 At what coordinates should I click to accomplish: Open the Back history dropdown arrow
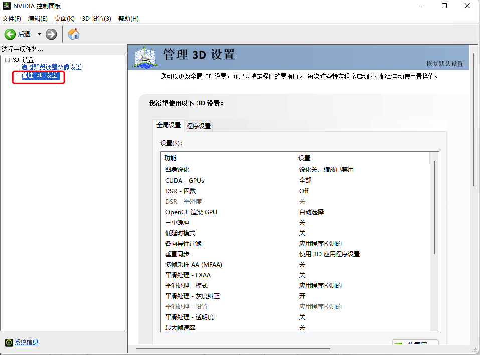point(39,34)
